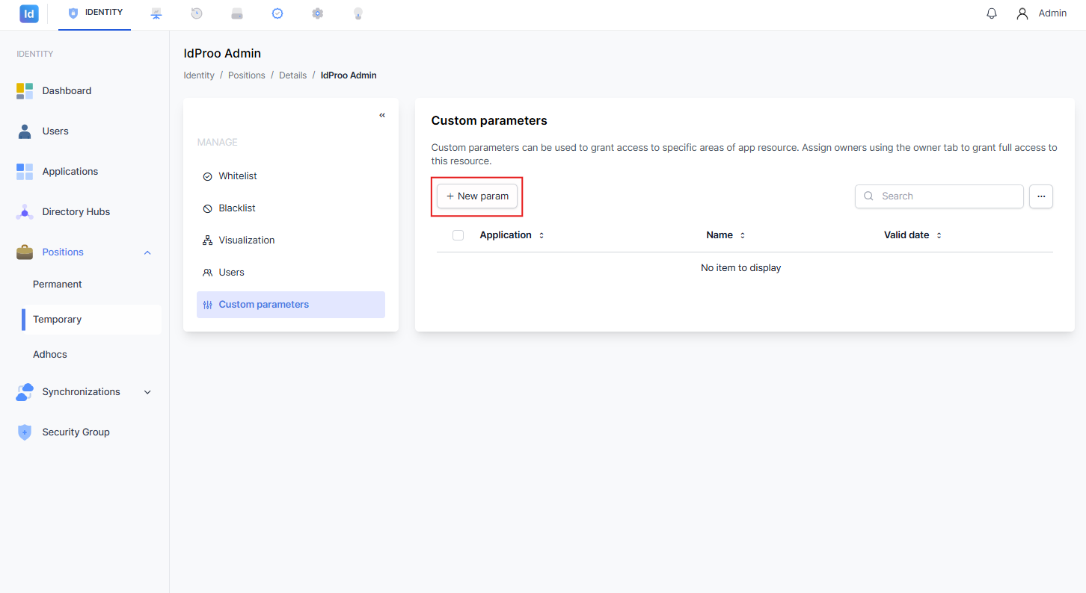Screen dimensions: 1086x593
Task: Click the Name column header label
Action: (720, 235)
